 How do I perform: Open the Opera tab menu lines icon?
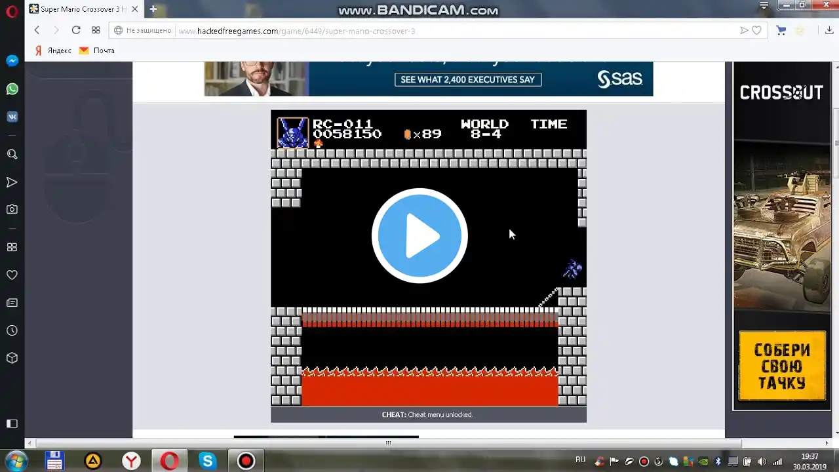[x=764, y=5]
